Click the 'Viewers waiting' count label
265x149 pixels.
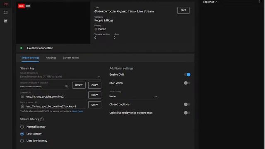102,34
